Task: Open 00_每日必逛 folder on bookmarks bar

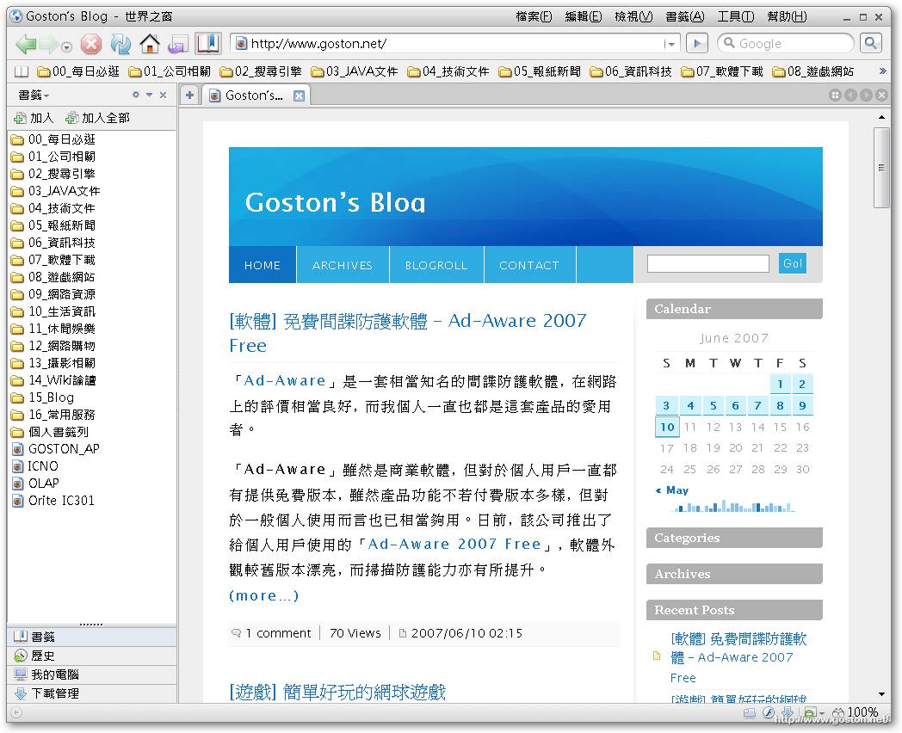Action: (x=77, y=71)
